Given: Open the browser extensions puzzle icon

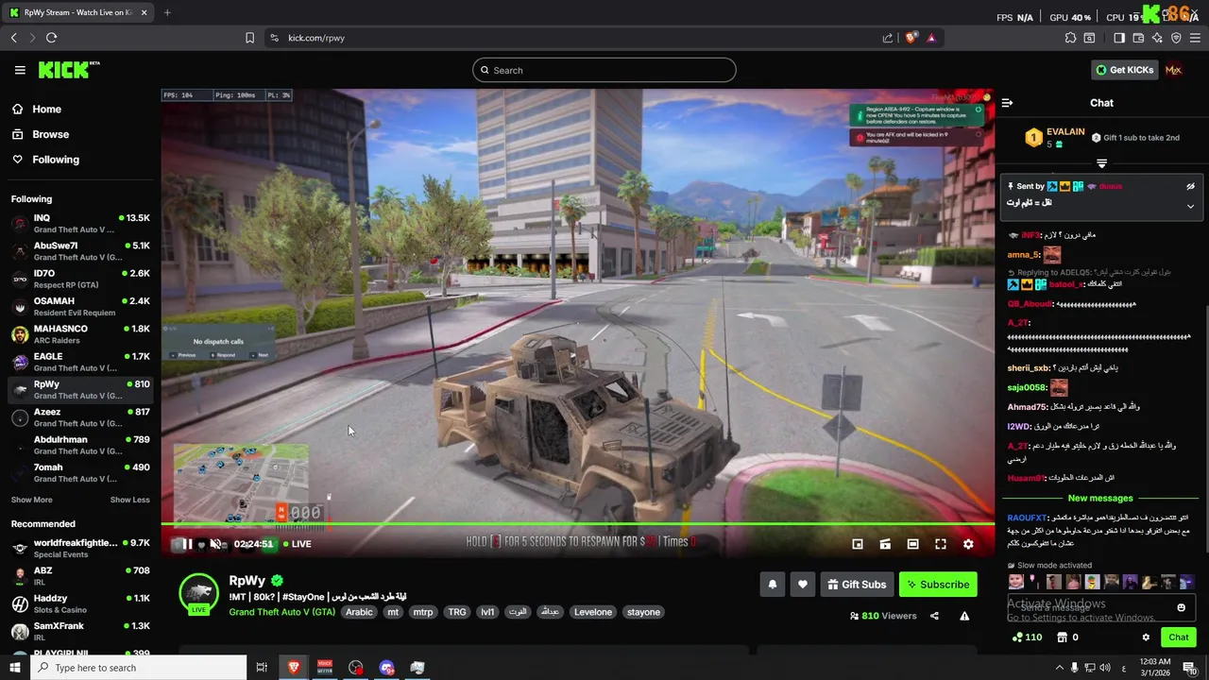Looking at the screenshot, I should [1070, 38].
